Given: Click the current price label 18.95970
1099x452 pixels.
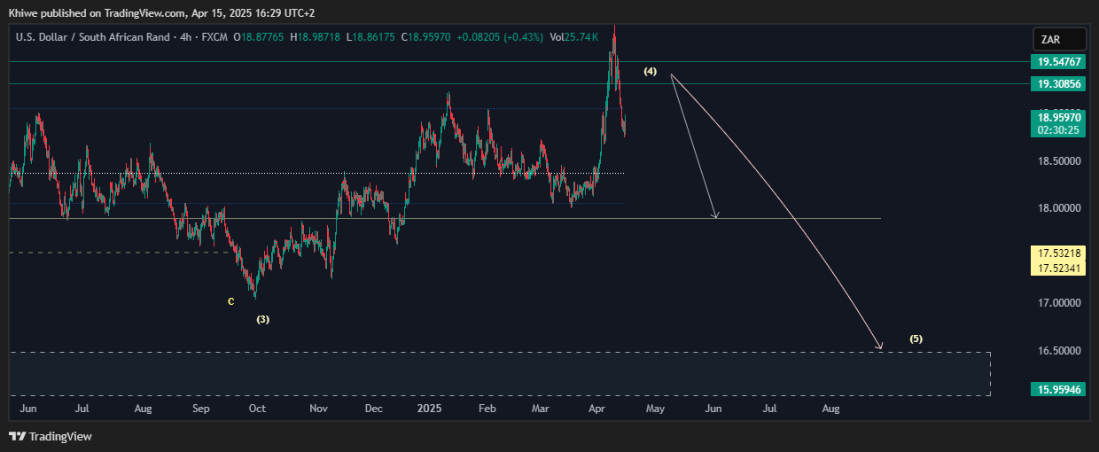Looking at the screenshot, I should [1059, 117].
